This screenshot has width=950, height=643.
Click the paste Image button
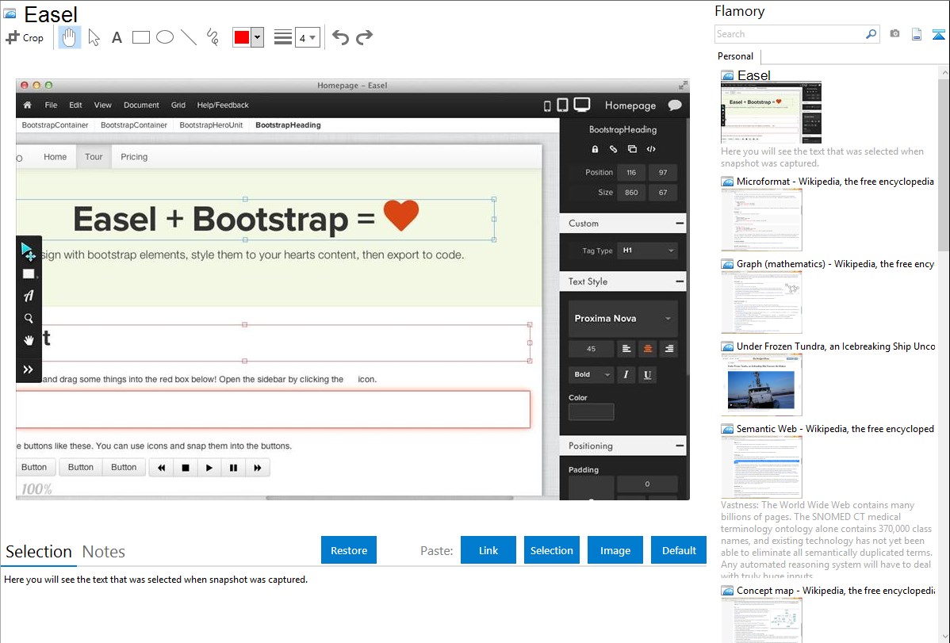tap(615, 550)
